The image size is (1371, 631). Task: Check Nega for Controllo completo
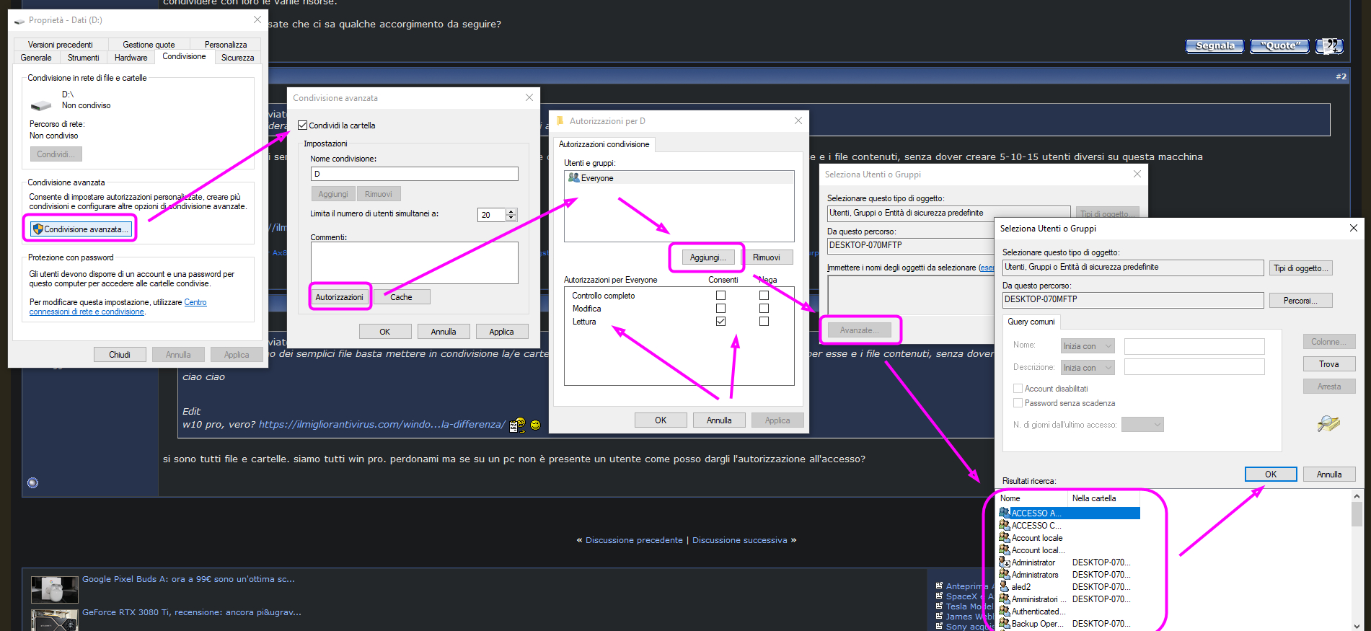pyautogui.click(x=764, y=296)
